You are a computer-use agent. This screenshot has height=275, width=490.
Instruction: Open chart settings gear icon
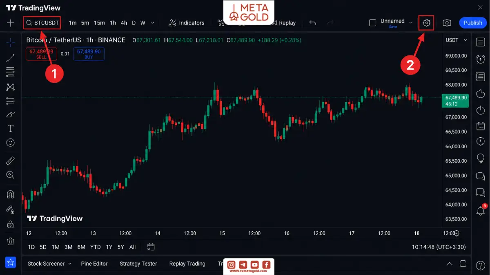[x=427, y=23]
